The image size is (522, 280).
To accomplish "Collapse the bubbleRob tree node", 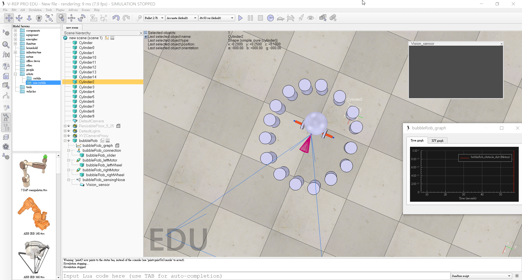I will 65,141.
